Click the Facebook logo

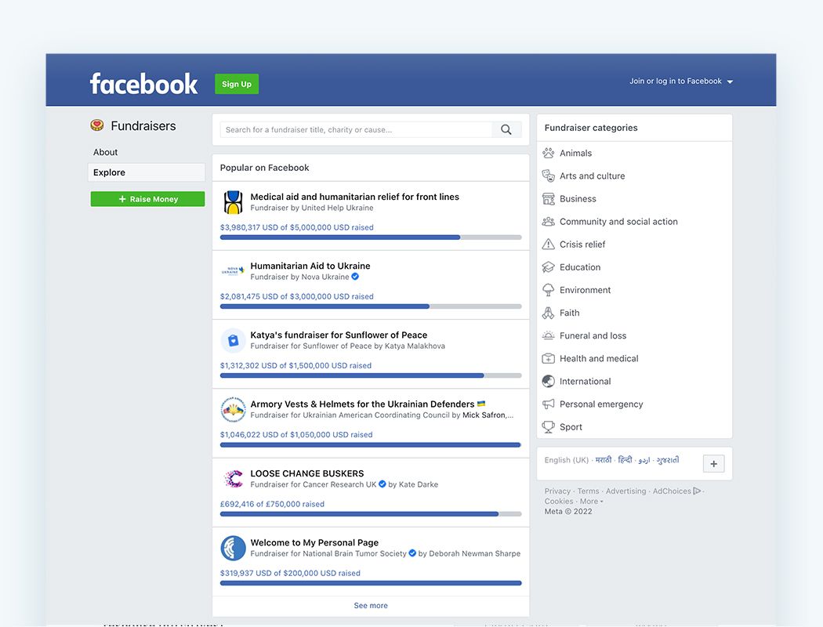point(143,84)
